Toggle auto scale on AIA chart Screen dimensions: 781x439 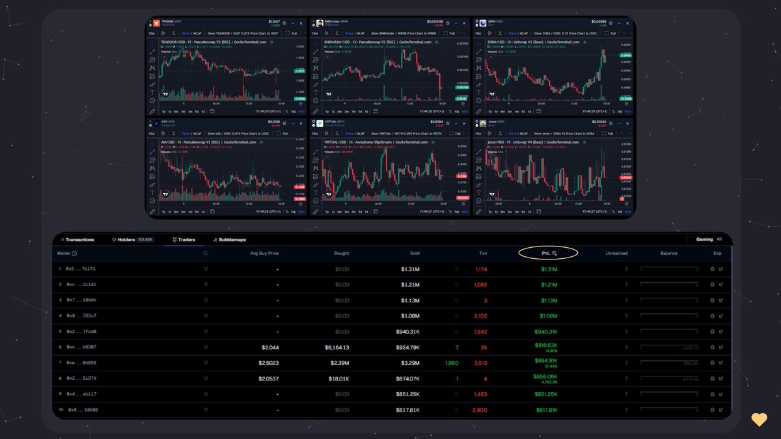tap(301, 211)
